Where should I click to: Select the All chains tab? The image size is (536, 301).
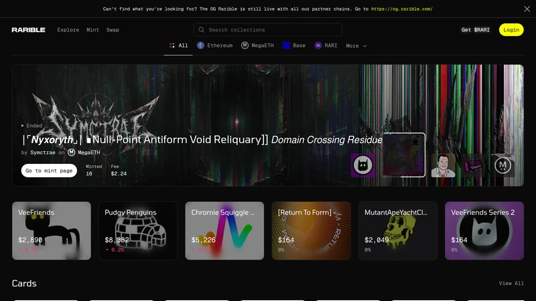tap(178, 45)
